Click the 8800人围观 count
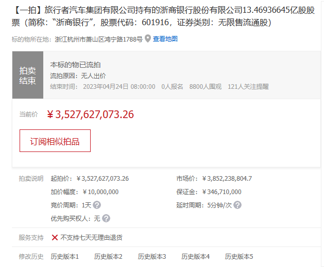The width and height of the screenshot is (324, 267). click(206, 87)
